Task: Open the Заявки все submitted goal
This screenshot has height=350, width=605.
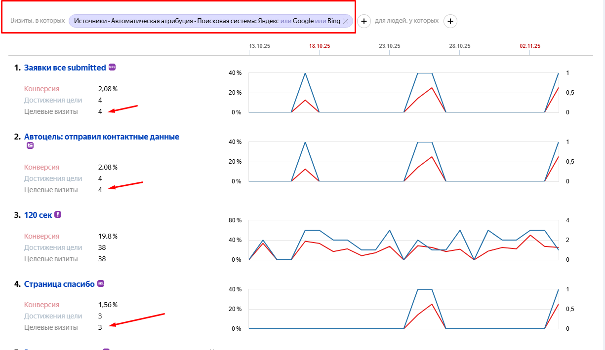Action: pyautogui.click(x=65, y=68)
